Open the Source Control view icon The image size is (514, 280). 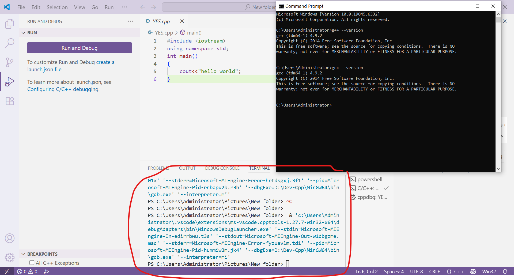pos(10,62)
